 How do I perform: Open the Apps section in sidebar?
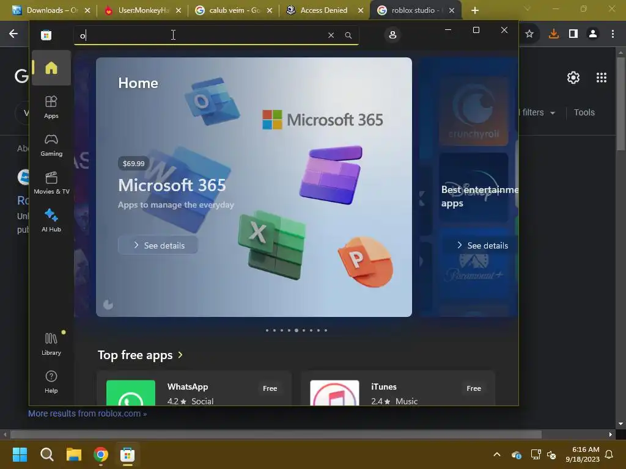51,107
